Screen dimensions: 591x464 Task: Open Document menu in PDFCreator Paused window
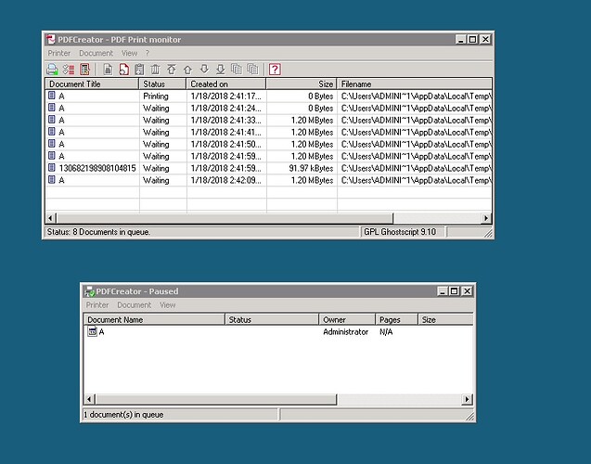coord(134,305)
